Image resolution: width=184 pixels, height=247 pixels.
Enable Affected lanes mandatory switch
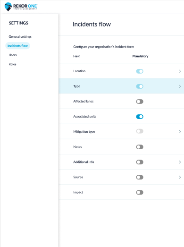[x=140, y=102]
